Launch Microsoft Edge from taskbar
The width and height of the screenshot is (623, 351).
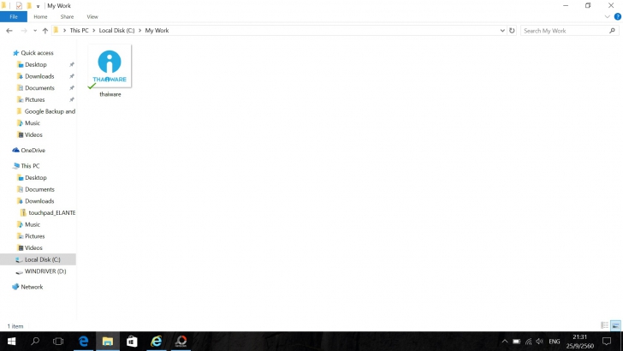[x=84, y=341]
